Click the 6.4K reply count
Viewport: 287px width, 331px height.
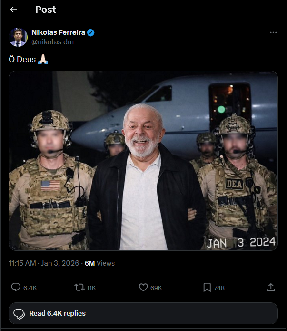tap(30, 288)
